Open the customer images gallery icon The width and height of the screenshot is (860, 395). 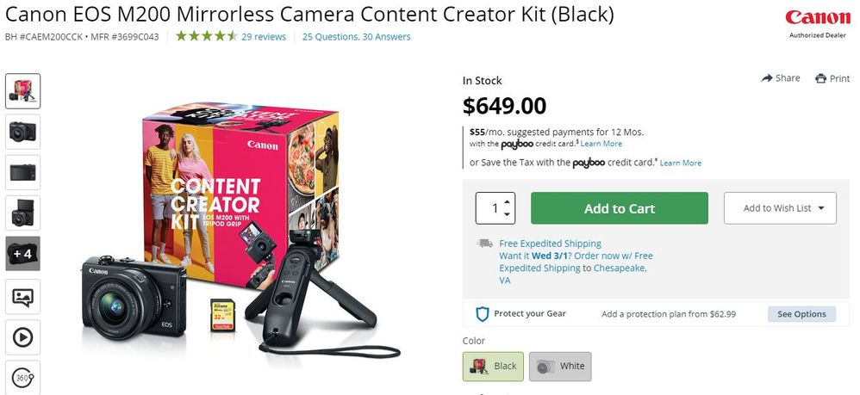22,296
